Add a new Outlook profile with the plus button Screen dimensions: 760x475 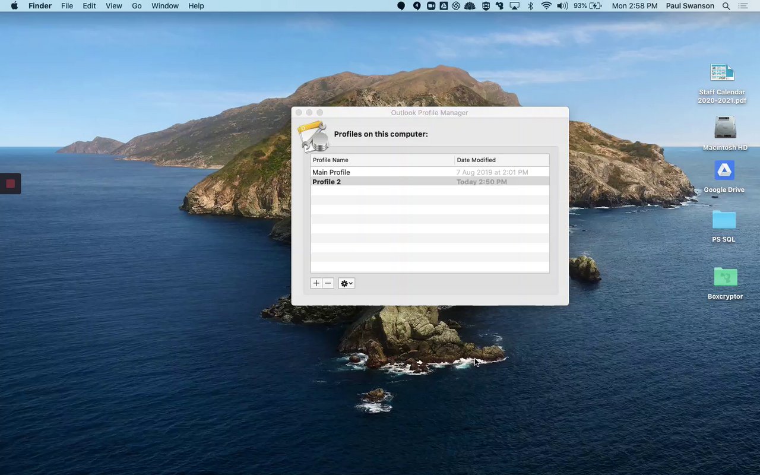tap(316, 283)
